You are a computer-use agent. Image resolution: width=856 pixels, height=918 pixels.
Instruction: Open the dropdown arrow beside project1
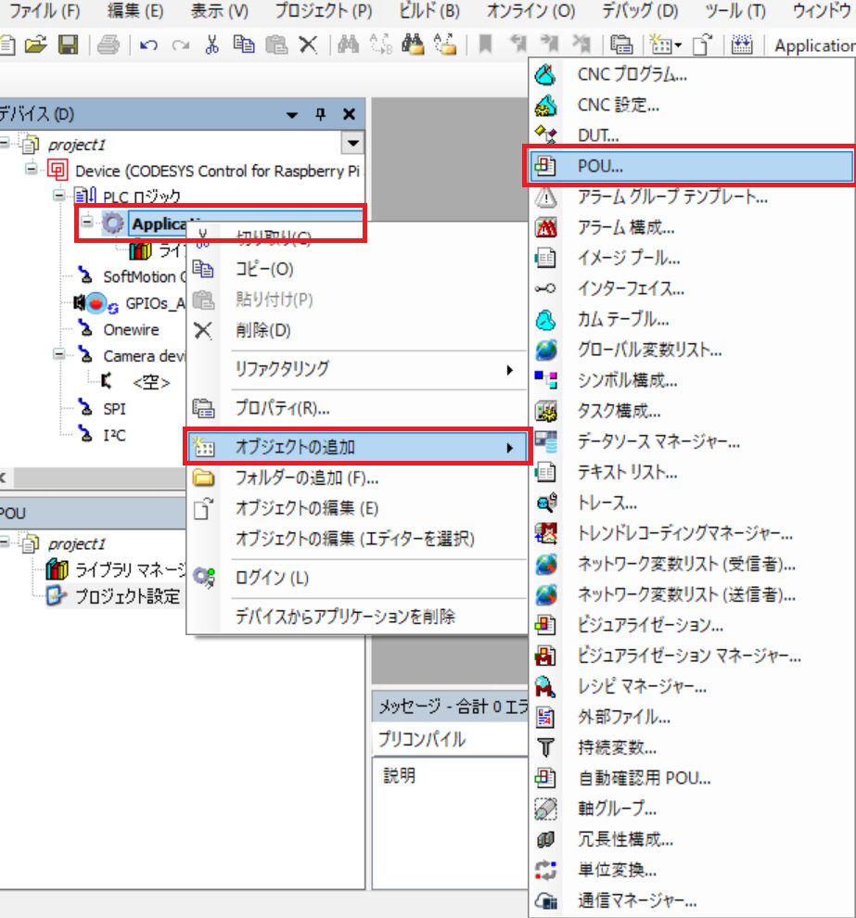coord(351,144)
